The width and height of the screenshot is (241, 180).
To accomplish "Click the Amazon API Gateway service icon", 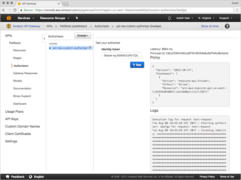I will (x=9, y=26).
